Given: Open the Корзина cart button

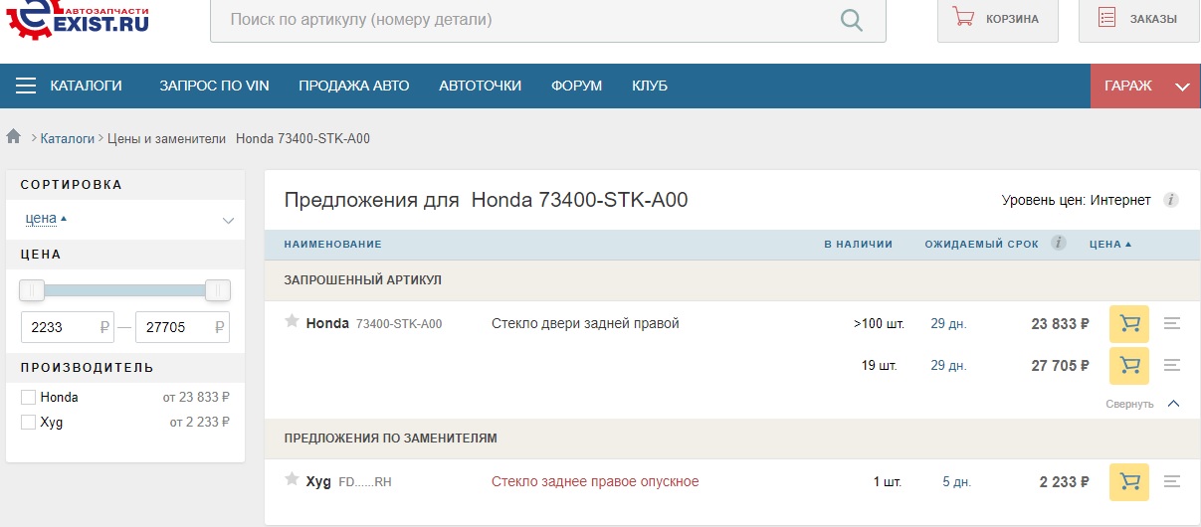Looking at the screenshot, I should (x=997, y=19).
